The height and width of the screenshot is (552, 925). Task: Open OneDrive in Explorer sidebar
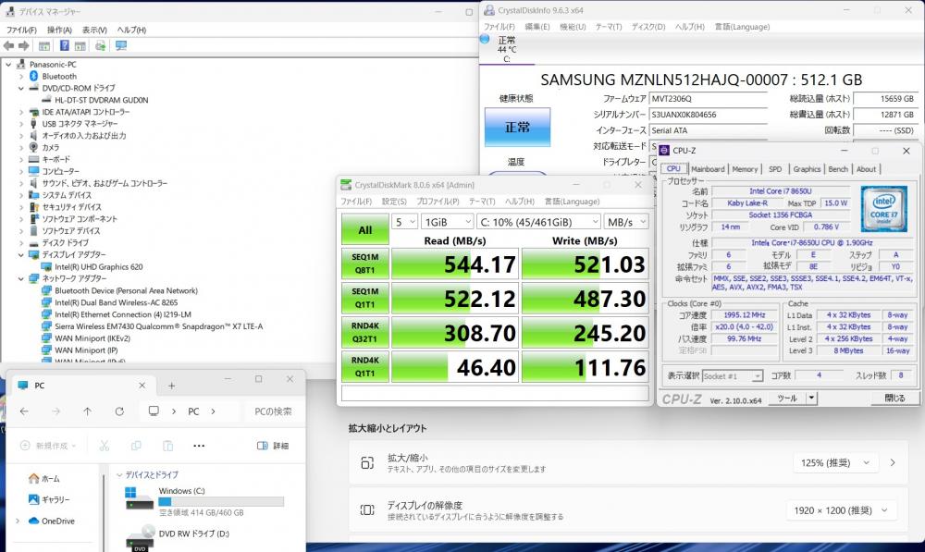tap(51, 521)
